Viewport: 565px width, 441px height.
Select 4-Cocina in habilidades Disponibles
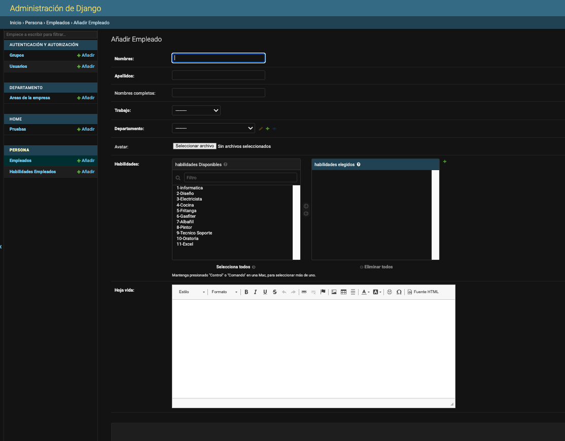(x=185, y=205)
